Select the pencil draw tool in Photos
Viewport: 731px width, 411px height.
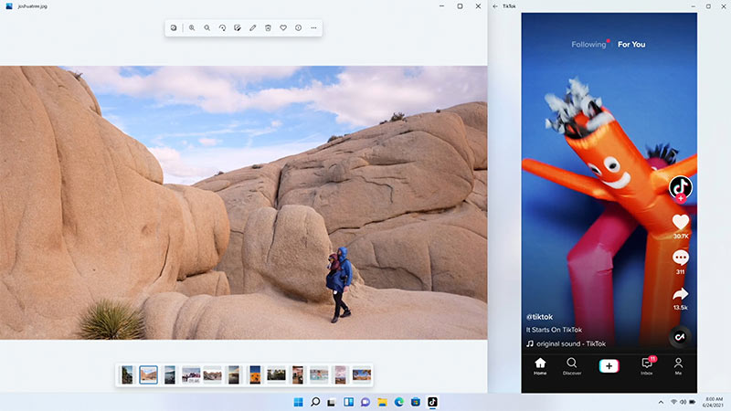[x=253, y=28]
